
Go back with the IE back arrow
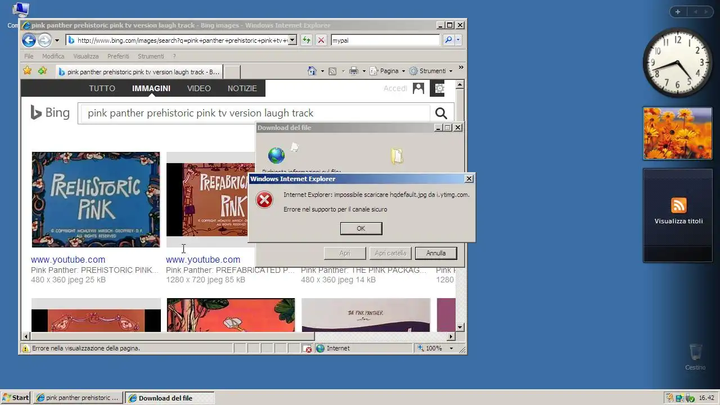[29, 40]
